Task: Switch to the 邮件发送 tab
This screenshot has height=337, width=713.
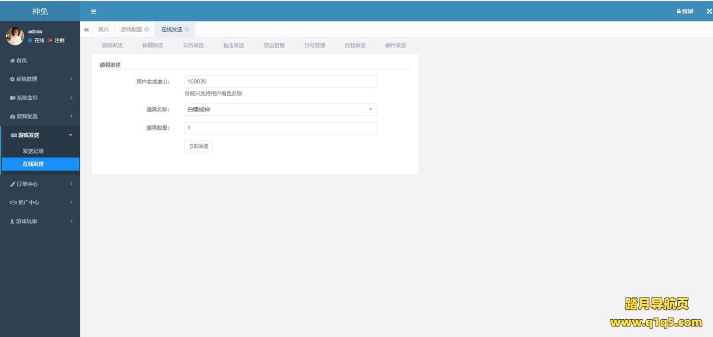Action: (x=395, y=46)
